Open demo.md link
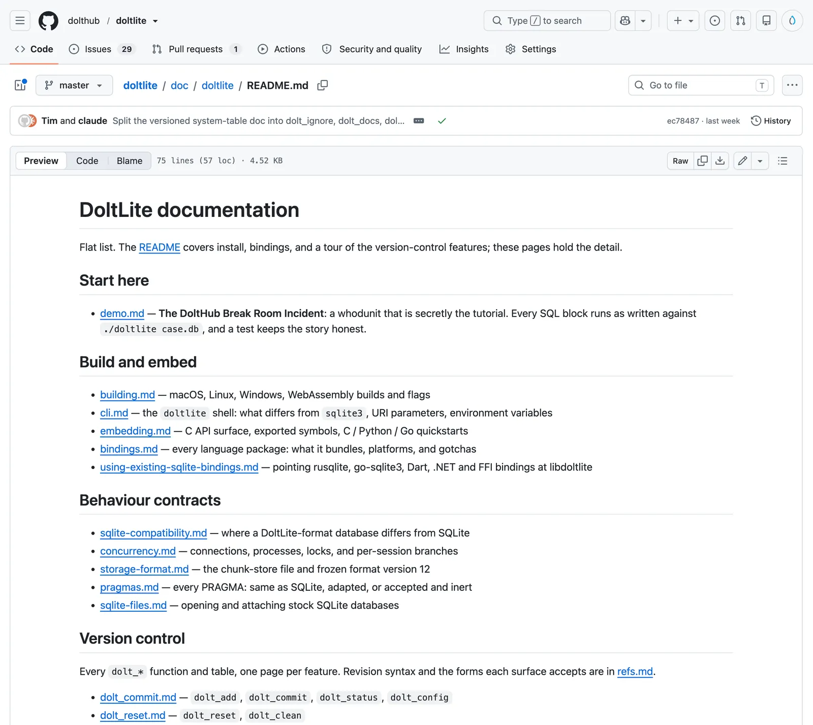The width and height of the screenshot is (813, 725). (x=122, y=313)
